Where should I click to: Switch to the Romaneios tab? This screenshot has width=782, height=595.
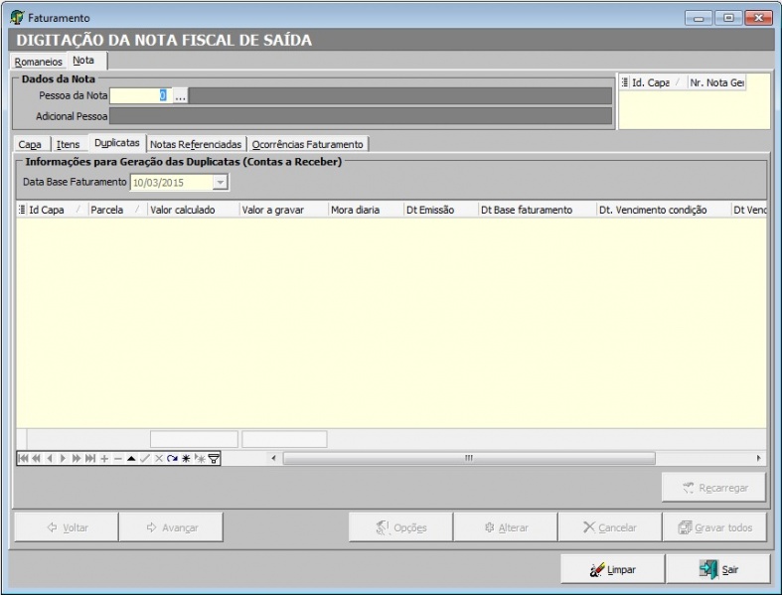pyautogui.click(x=38, y=62)
